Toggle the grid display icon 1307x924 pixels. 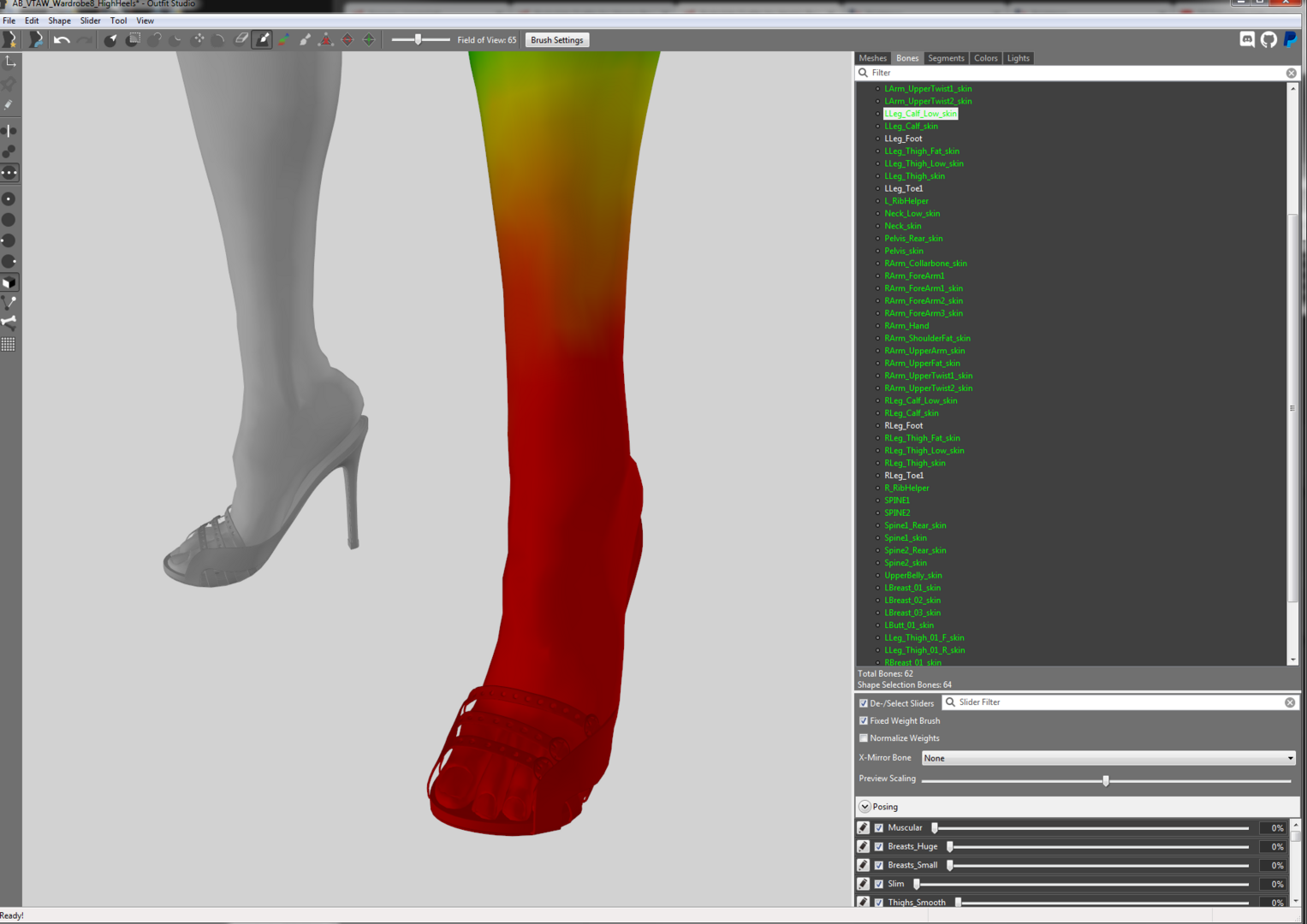click(9, 344)
